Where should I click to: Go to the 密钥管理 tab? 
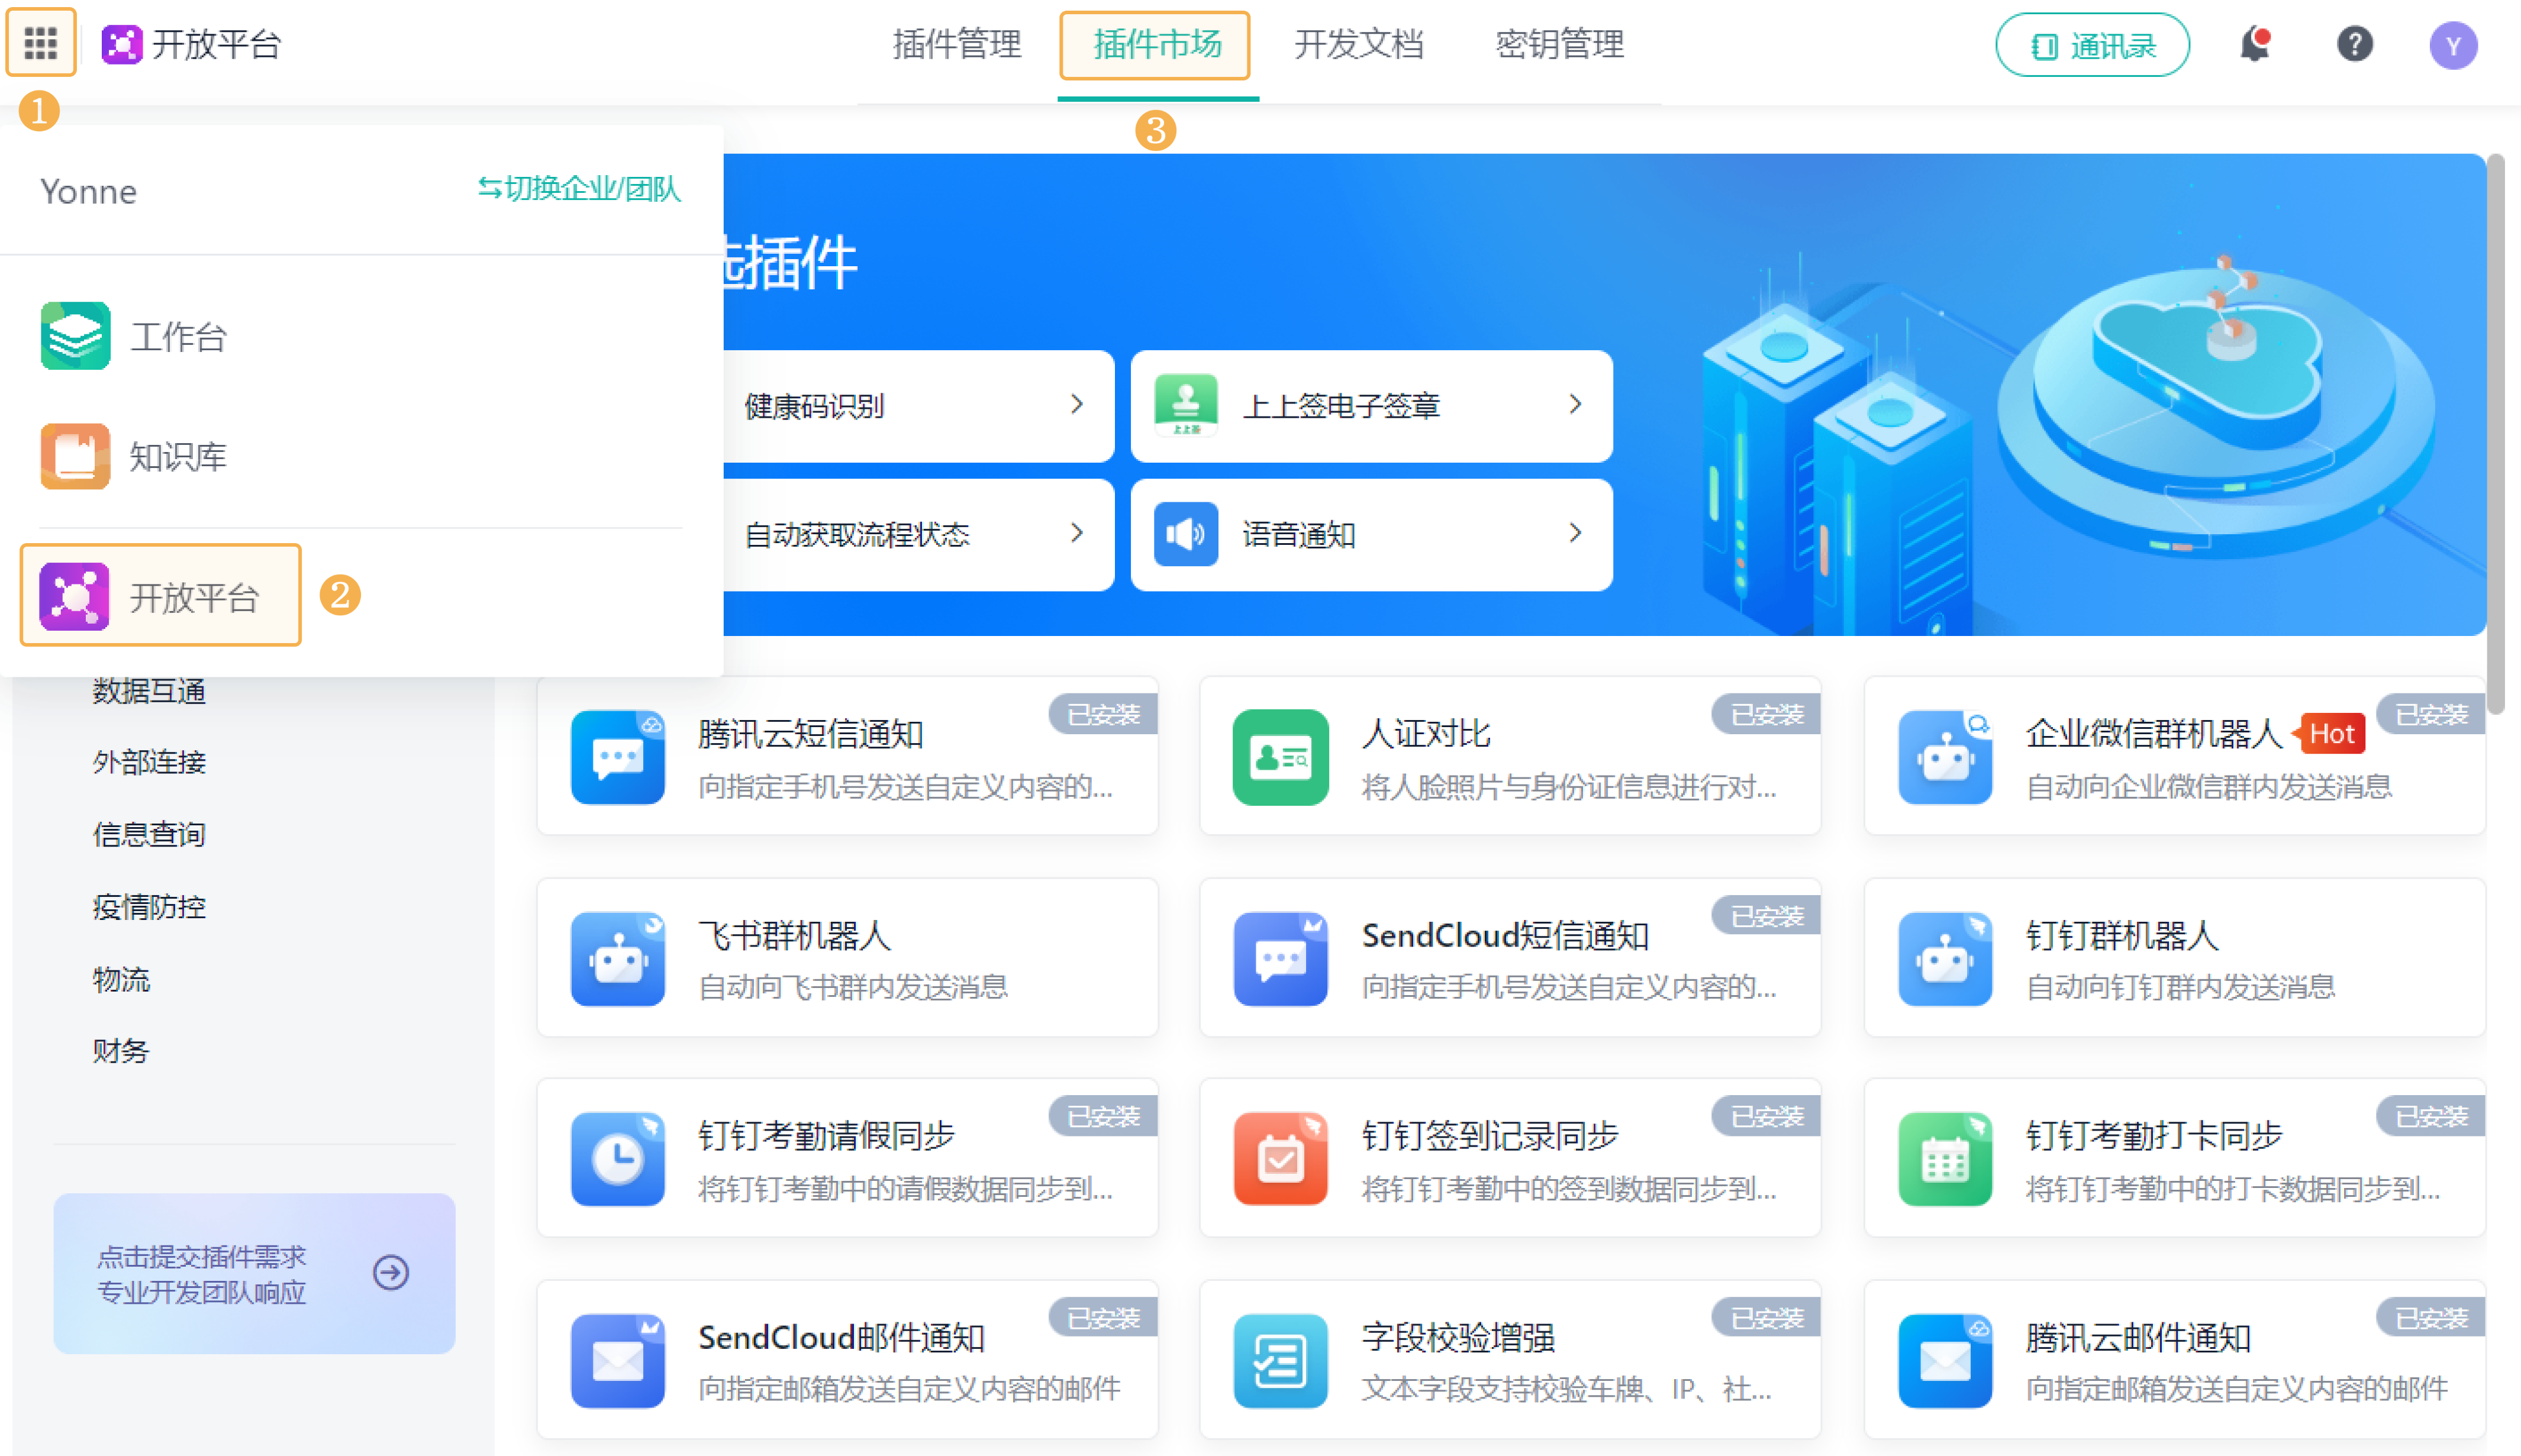[1559, 45]
